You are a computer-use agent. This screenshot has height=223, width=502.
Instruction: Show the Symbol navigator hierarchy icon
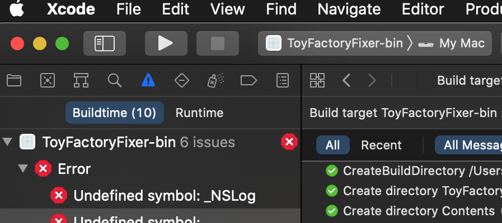81,80
